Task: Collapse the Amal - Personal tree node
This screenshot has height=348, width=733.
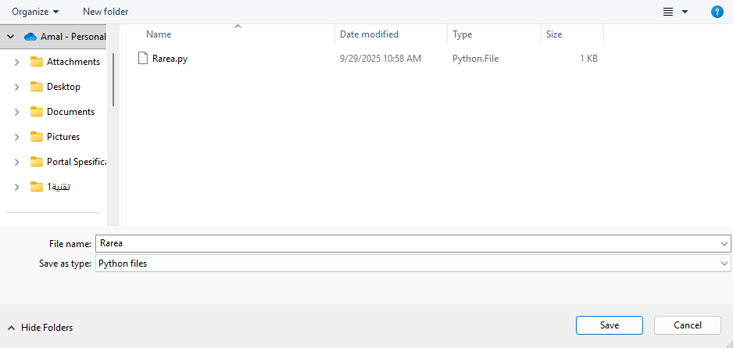Action: coord(11,37)
